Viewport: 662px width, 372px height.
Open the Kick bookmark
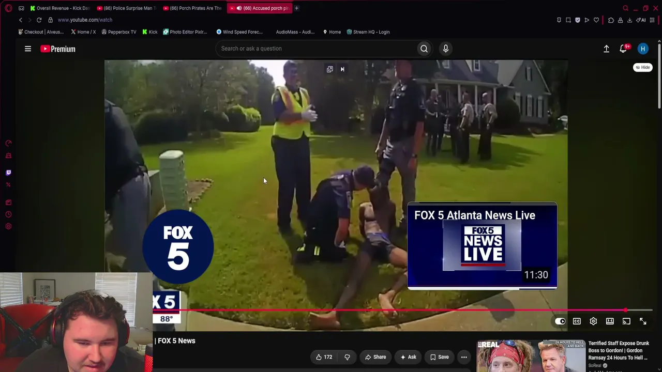point(150,32)
